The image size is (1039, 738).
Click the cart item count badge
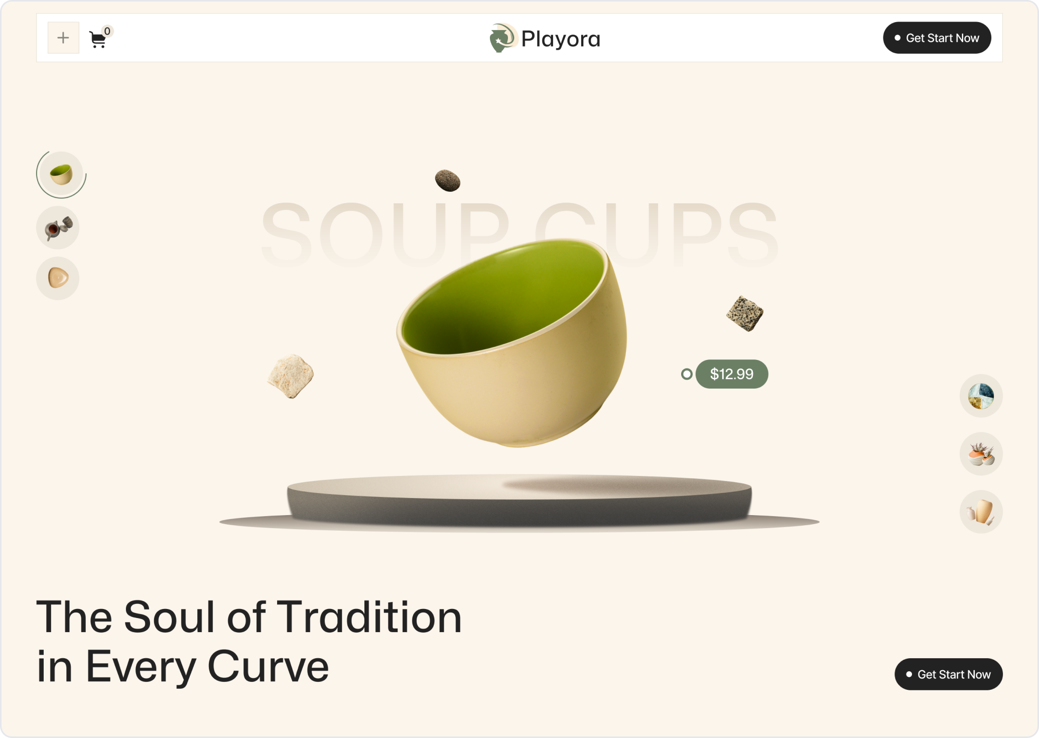coord(107,31)
